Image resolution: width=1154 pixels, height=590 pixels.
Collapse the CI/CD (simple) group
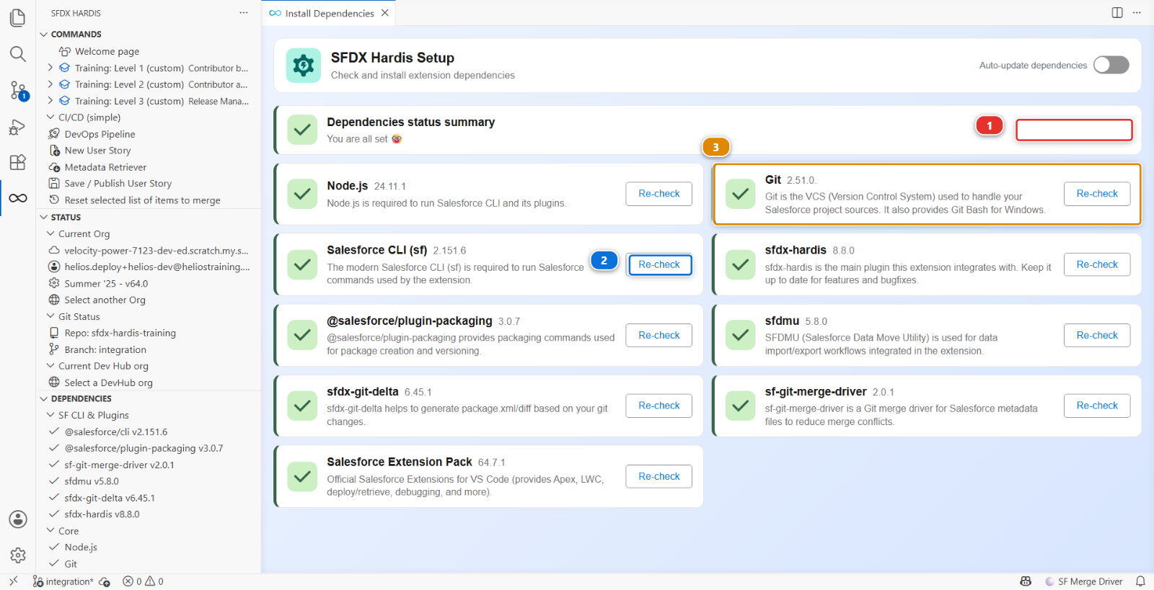(50, 117)
